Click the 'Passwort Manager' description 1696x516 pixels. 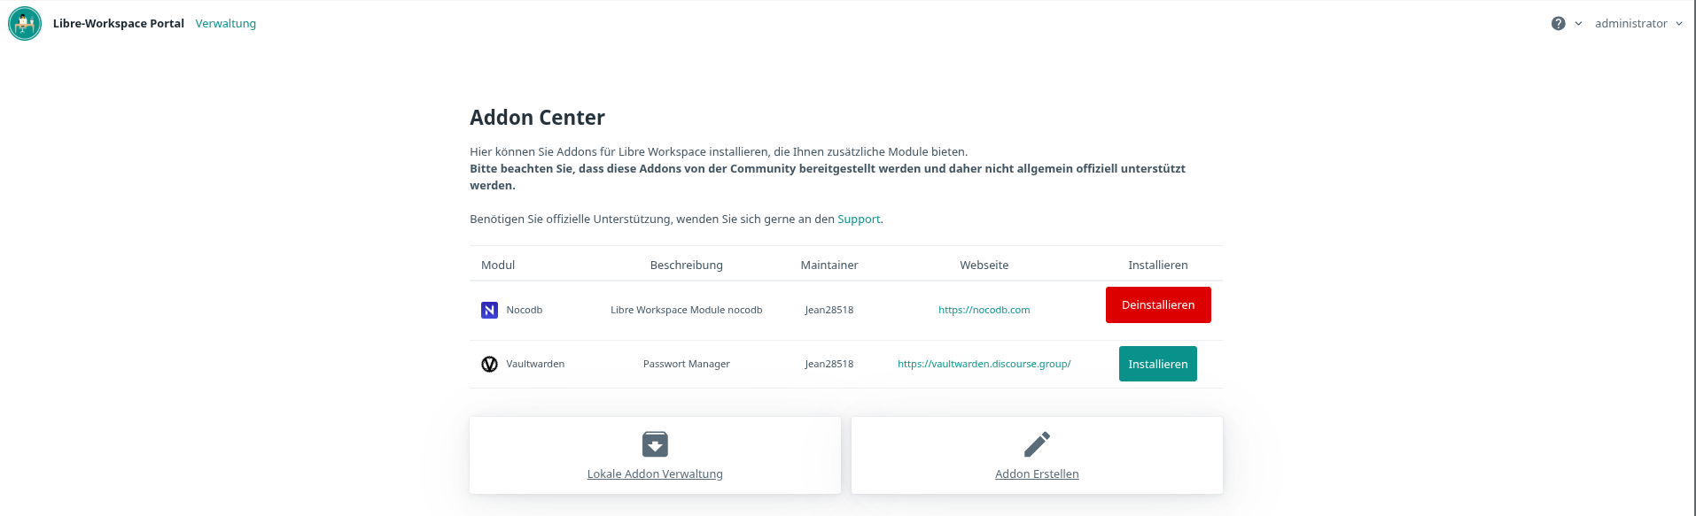coord(687,364)
